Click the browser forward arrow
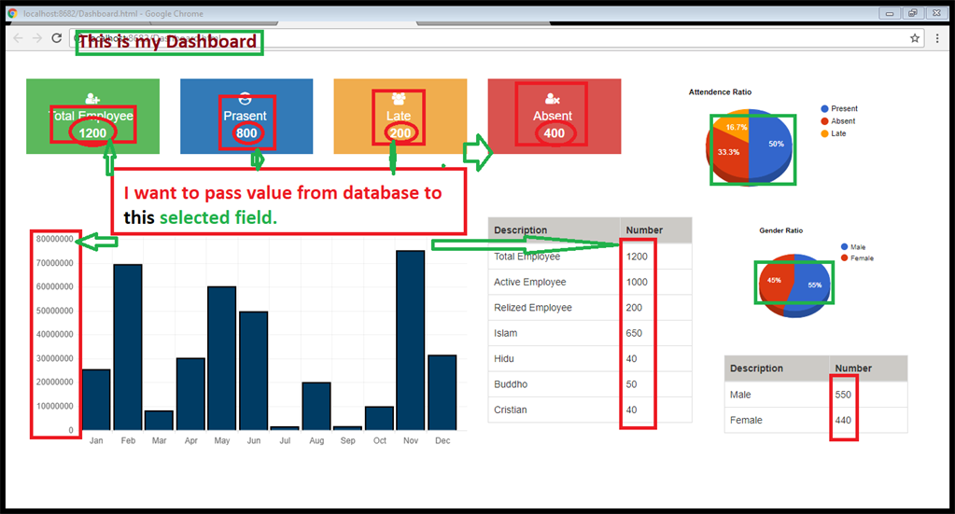 tap(37, 38)
